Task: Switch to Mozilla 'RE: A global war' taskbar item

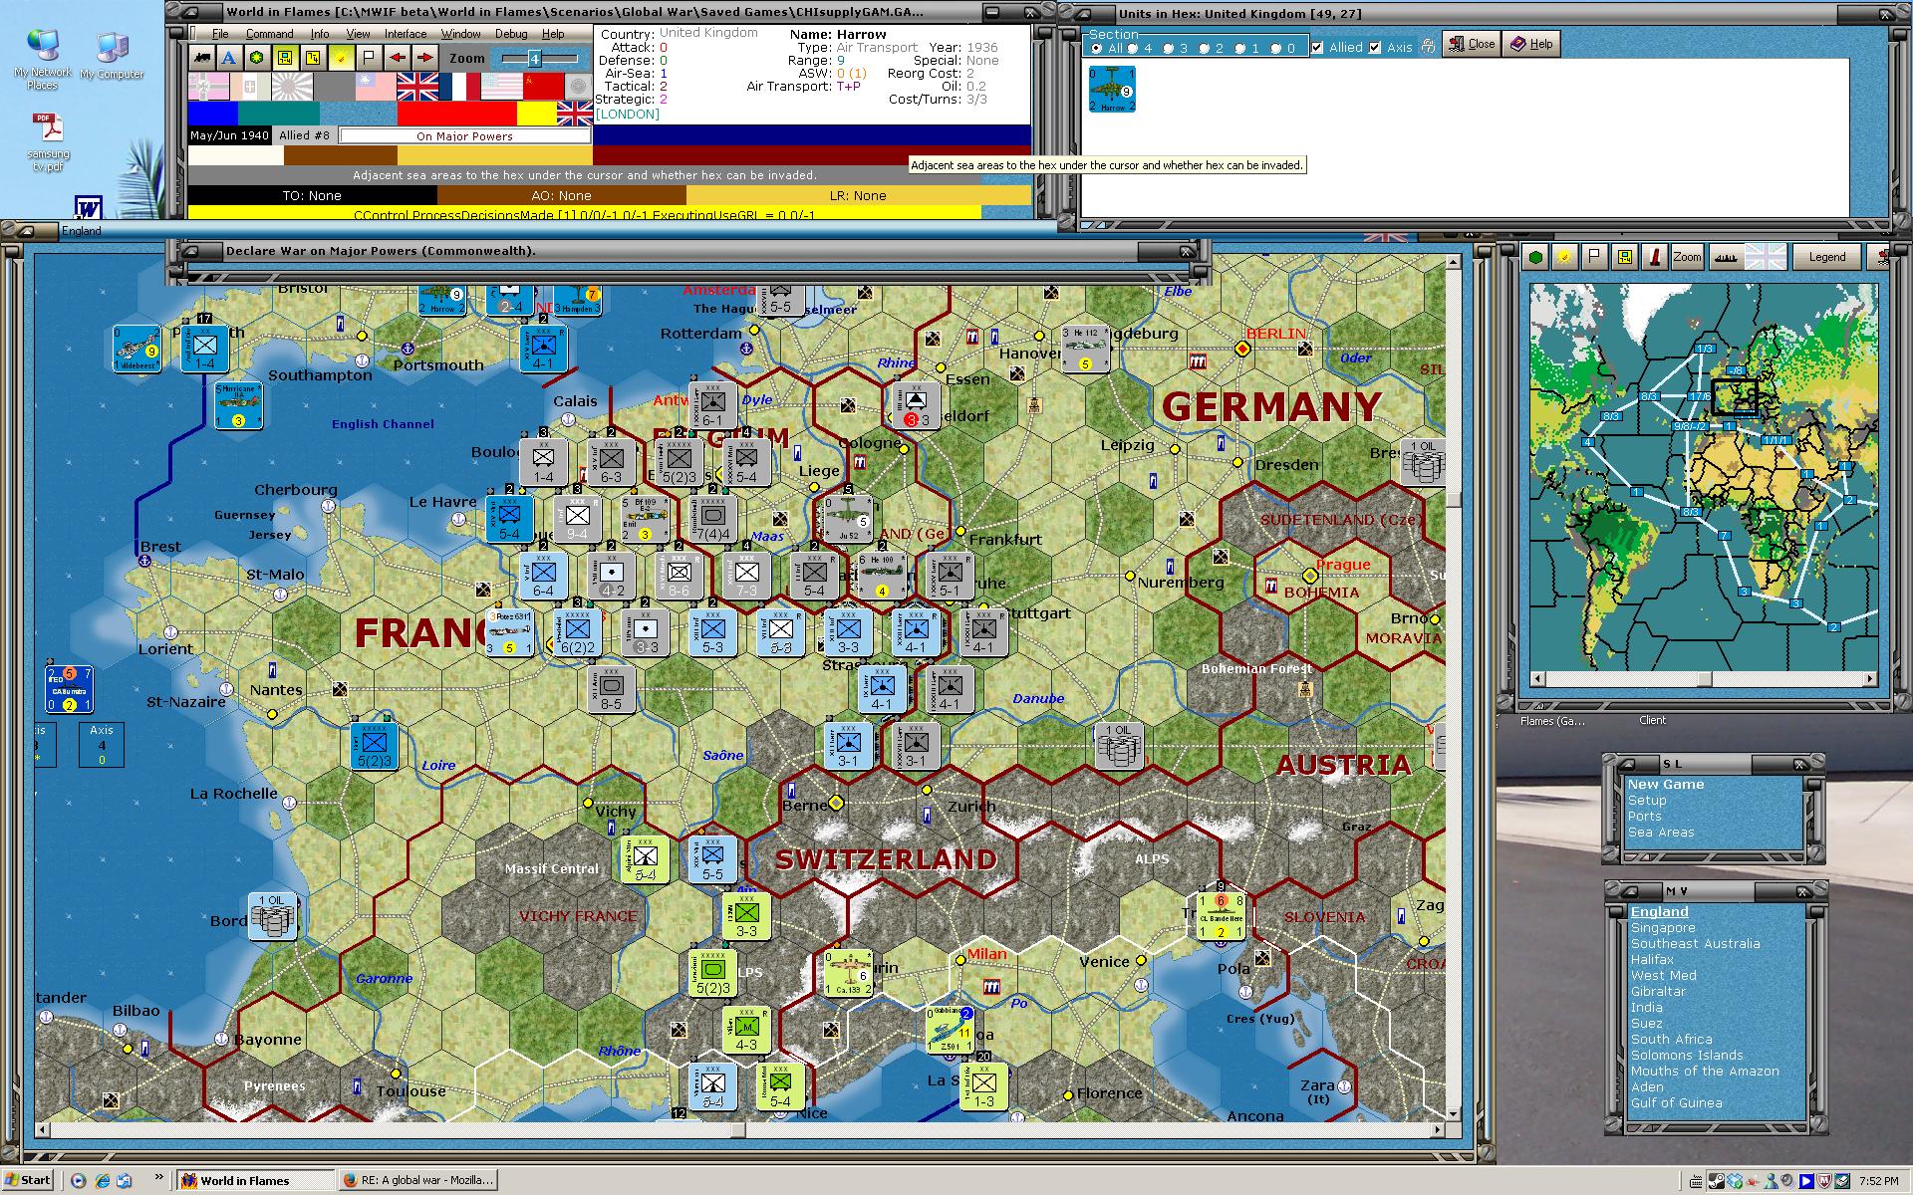Action: click(x=417, y=1180)
